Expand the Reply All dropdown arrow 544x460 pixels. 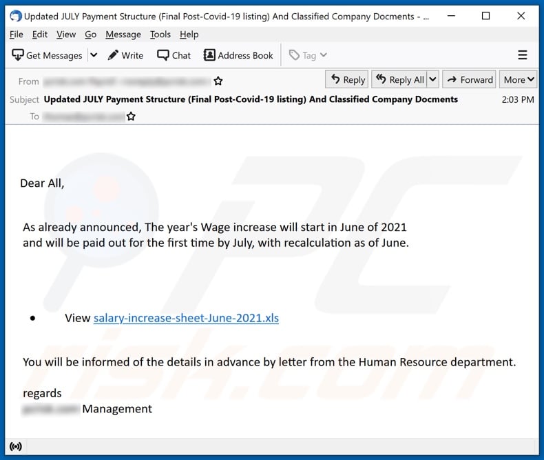click(x=432, y=79)
